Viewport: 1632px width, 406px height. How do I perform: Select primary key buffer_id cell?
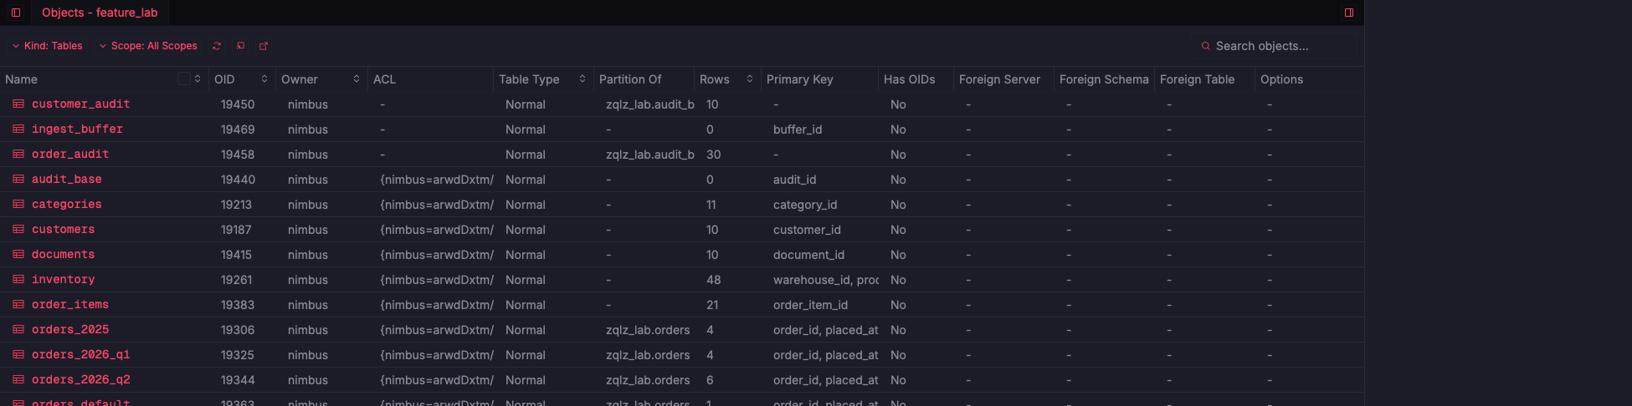click(x=798, y=129)
